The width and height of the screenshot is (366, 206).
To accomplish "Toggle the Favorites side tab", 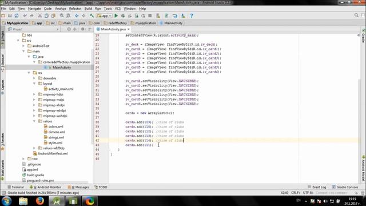I will (2, 141).
